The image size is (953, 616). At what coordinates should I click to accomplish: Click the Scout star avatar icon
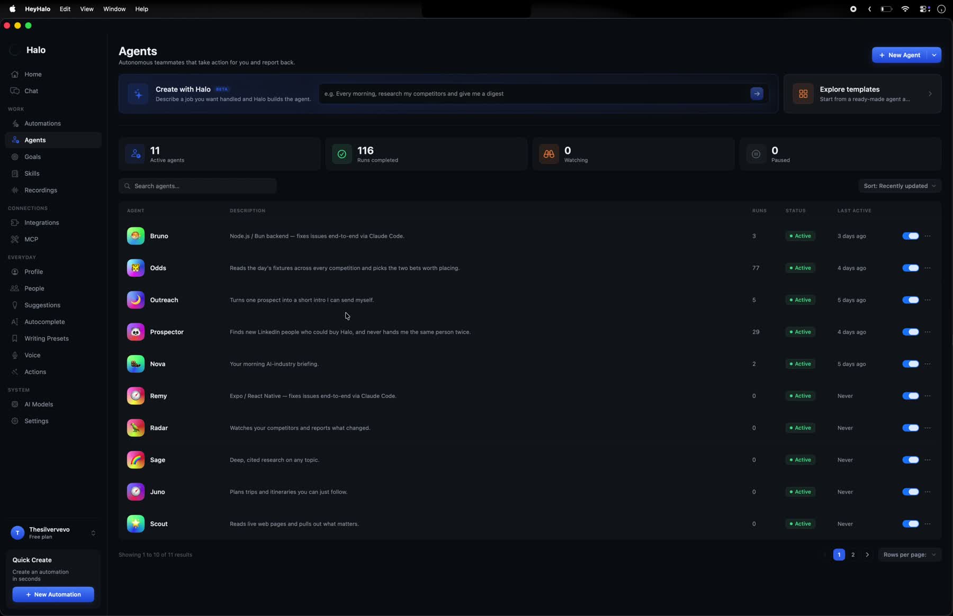click(136, 524)
